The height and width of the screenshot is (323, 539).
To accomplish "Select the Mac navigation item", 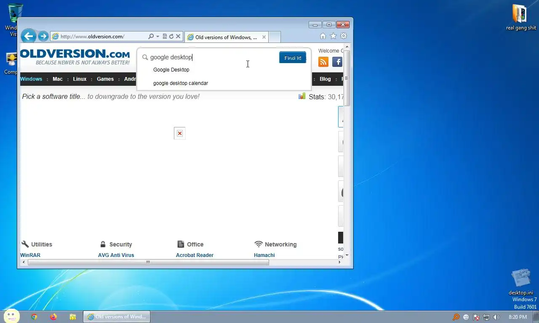I will [58, 79].
